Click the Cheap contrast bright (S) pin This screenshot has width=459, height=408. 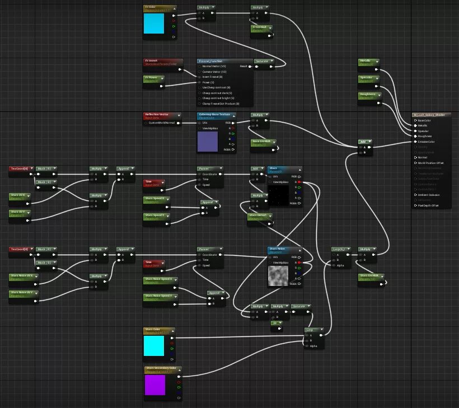pyautogui.click(x=200, y=98)
